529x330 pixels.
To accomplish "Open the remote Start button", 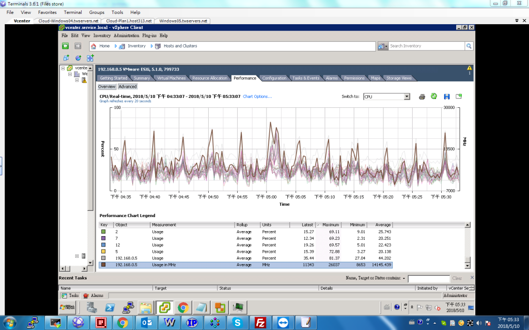I will click(68, 307).
